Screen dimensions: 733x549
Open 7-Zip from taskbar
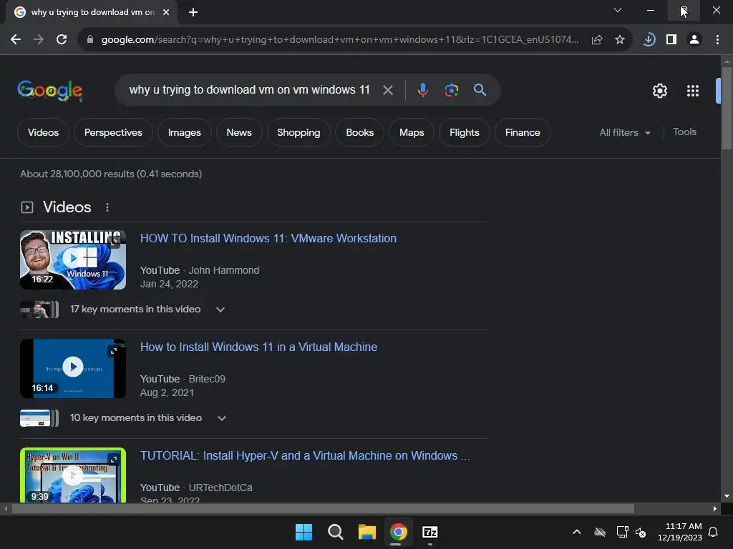[x=430, y=532]
